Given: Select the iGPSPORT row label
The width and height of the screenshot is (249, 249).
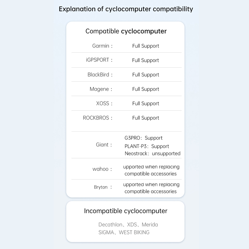Looking at the screenshot, I should click(97, 60).
